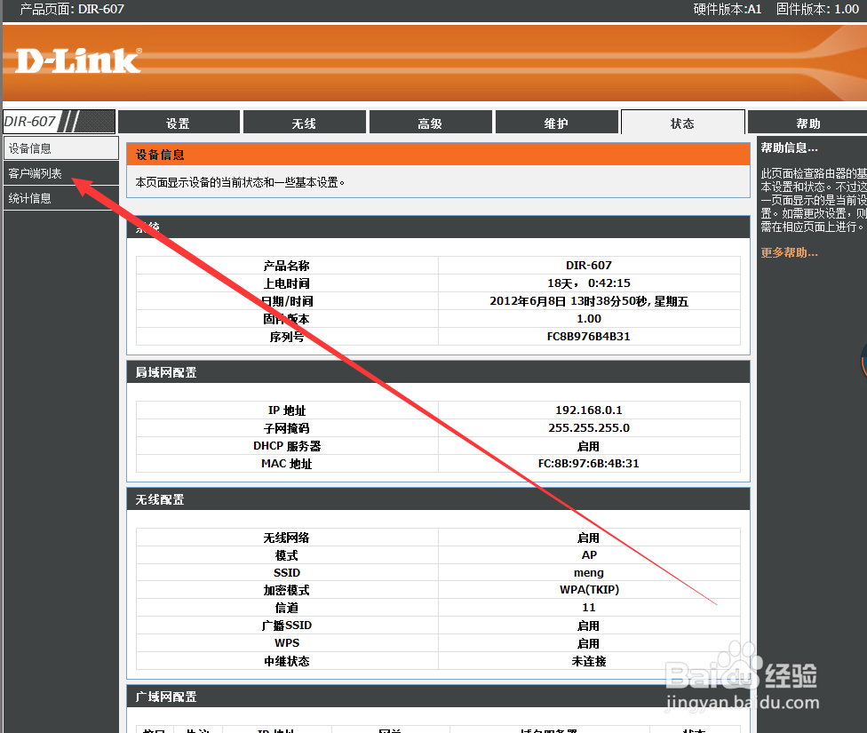
Task: Open 统计信息 in the sidebar
Action: click(60, 198)
